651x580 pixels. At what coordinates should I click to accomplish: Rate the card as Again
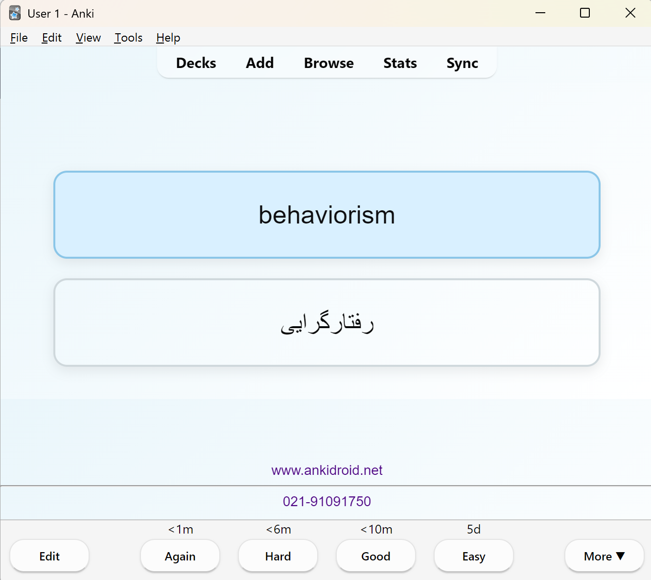pyautogui.click(x=180, y=556)
